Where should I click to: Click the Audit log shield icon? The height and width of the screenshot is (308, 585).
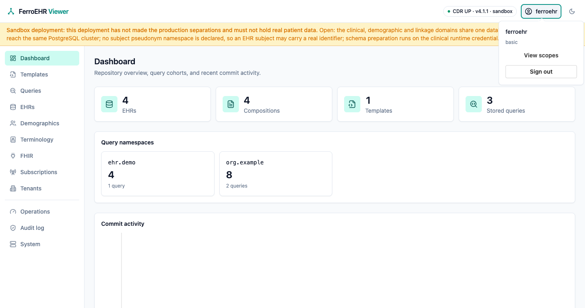(x=13, y=228)
